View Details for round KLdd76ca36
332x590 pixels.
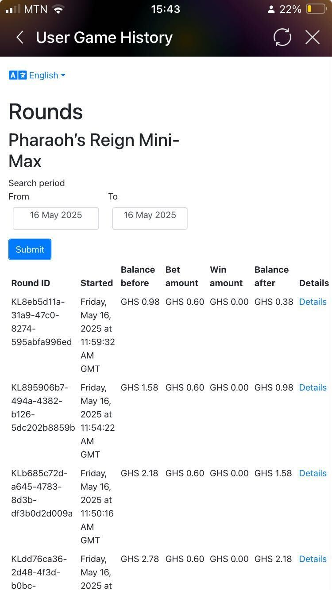click(313, 559)
